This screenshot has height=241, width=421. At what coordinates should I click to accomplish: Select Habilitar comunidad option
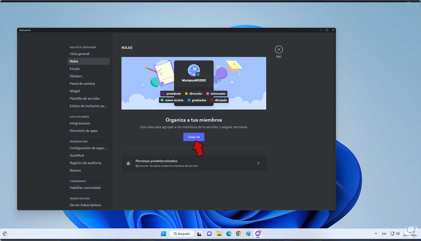coord(88,188)
